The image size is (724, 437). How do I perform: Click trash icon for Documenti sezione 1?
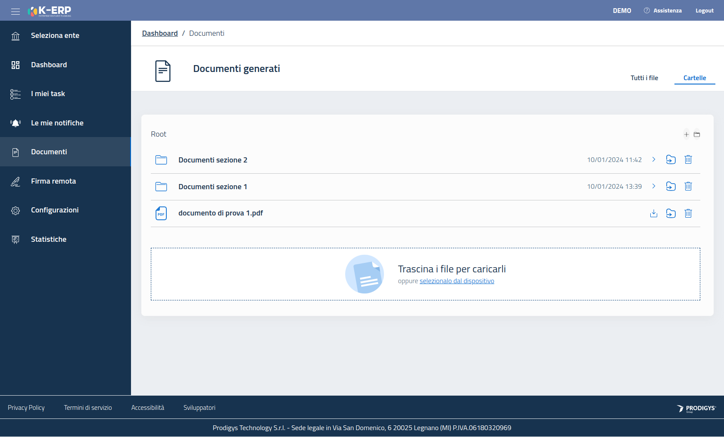tap(688, 186)
